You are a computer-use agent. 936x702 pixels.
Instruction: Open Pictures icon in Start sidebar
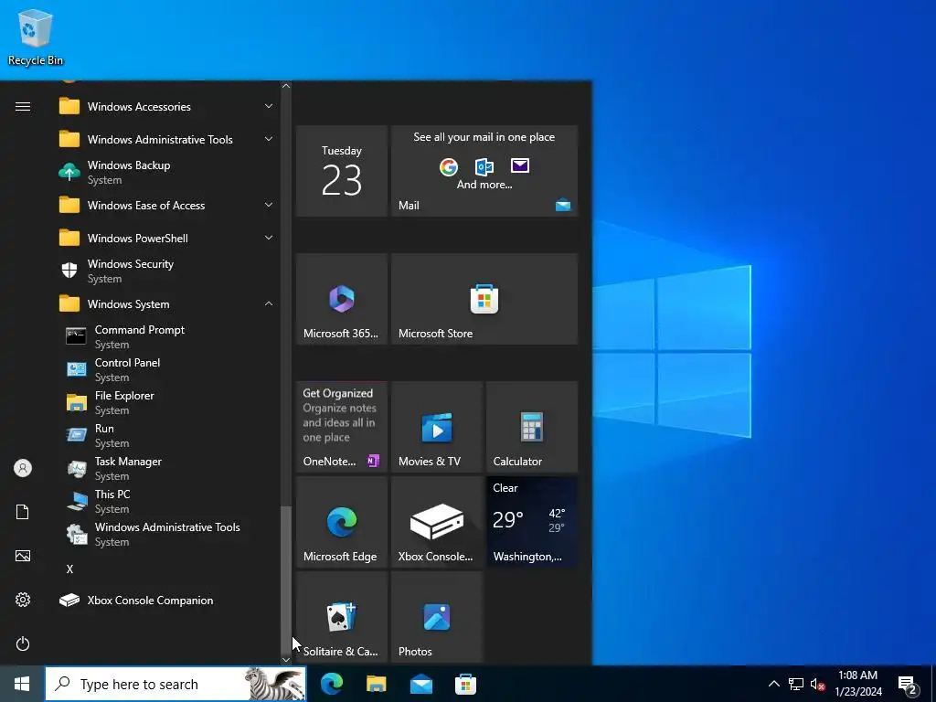pyautogui.click(x=23, y=556)
